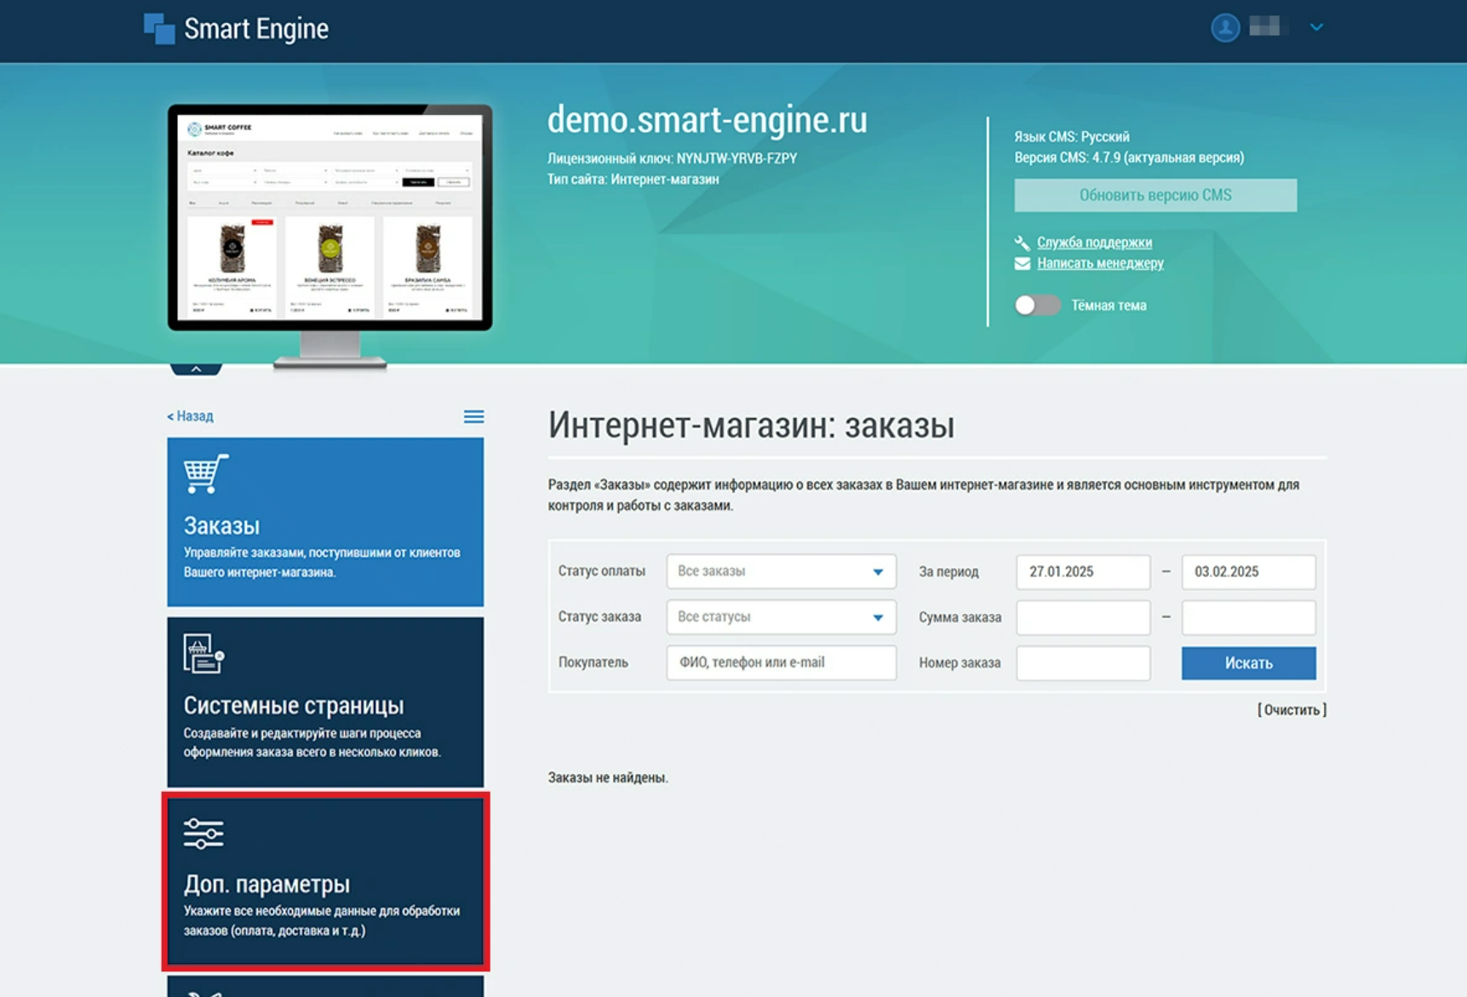Expand the user account menu chevron
Screen dimensions: 1467x997
click(x=1316, y=27)
